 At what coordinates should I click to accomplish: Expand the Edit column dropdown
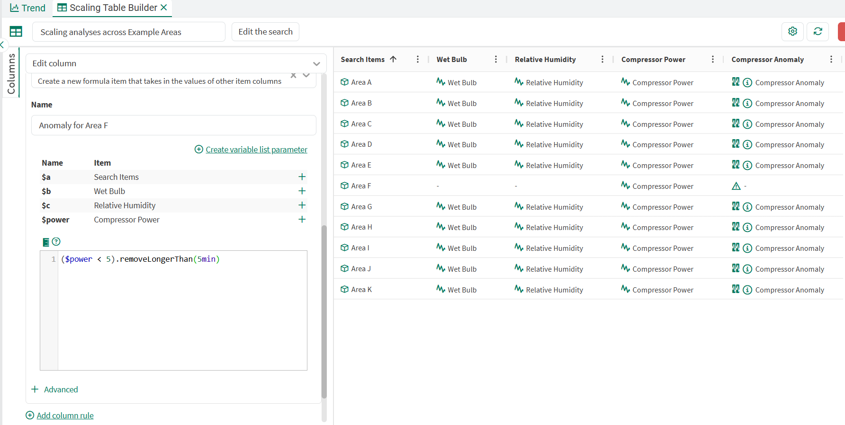click(316, 63)
